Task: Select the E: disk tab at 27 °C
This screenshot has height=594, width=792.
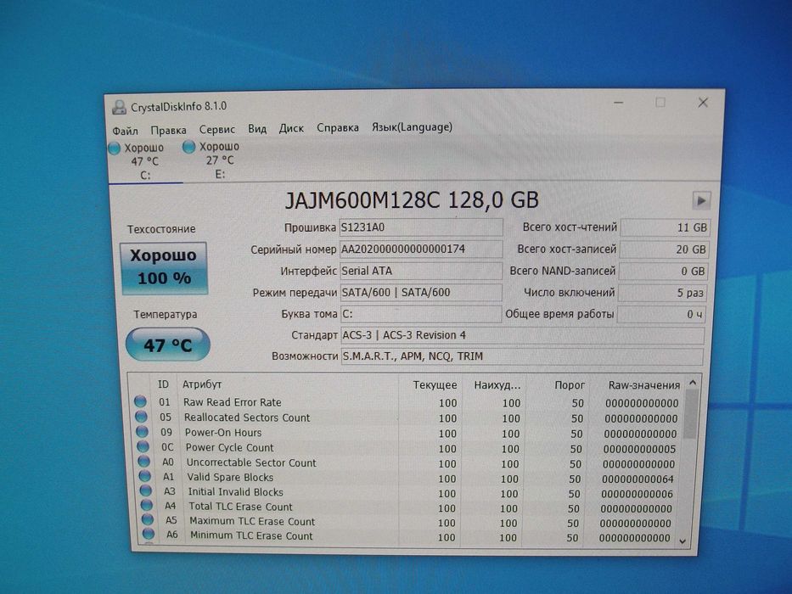Action: (x=219, y=160)
